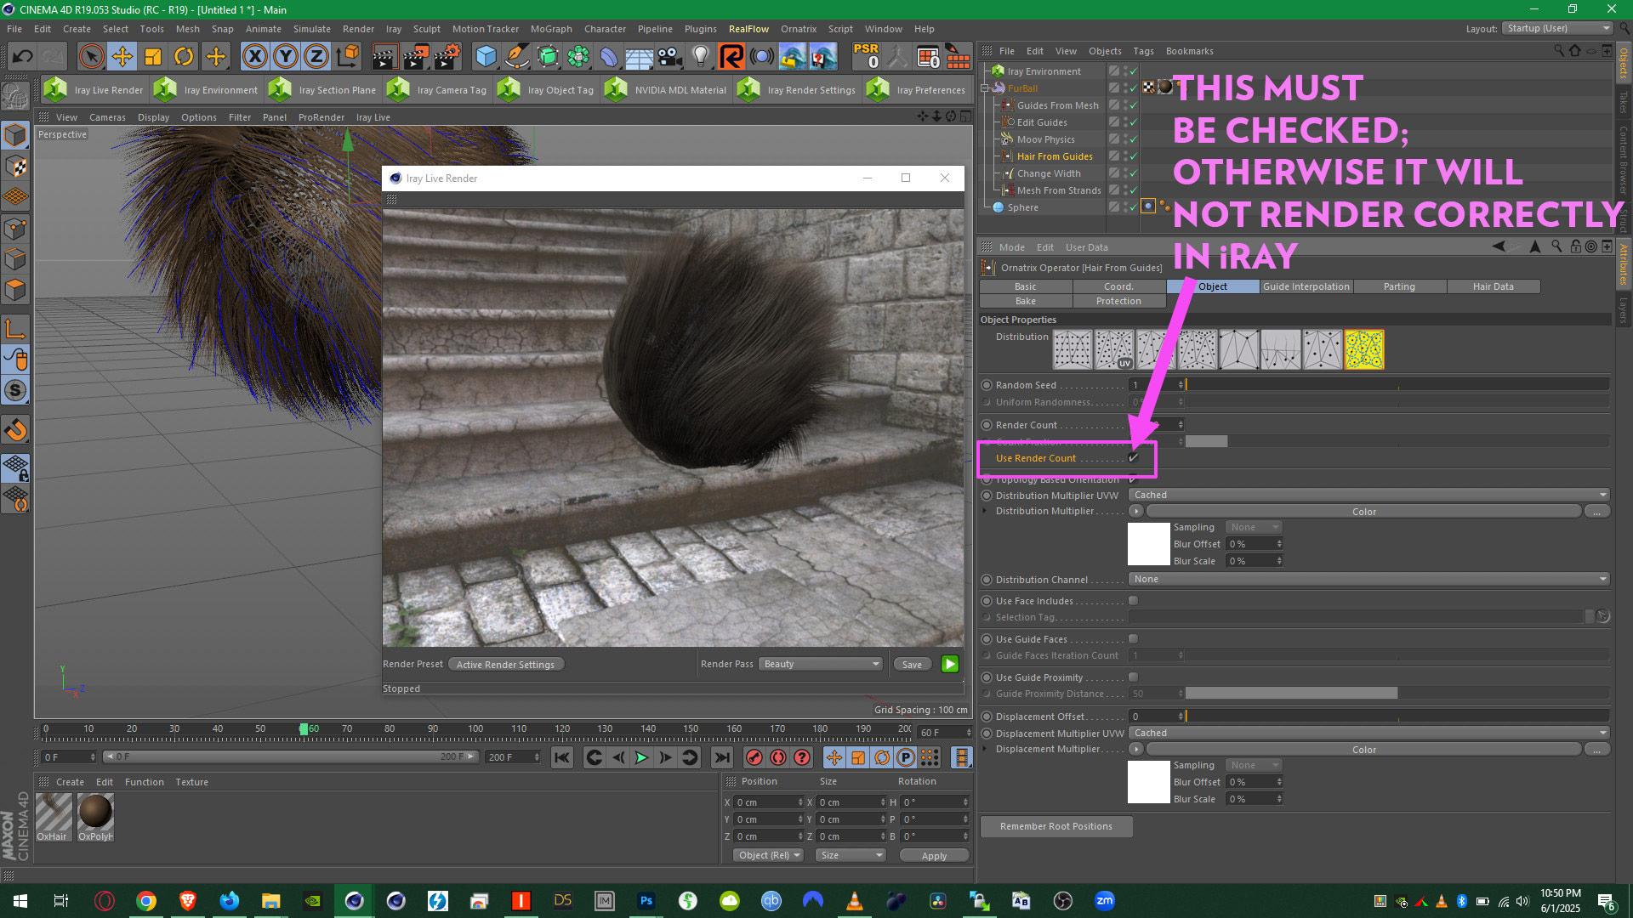Open the Render Pass Beauty dropdown
The width and height of the screenshot is (1633, 918).
[820, 664]
